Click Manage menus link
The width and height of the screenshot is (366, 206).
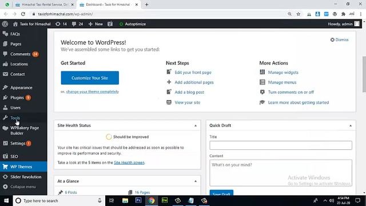tap(282, 82)
